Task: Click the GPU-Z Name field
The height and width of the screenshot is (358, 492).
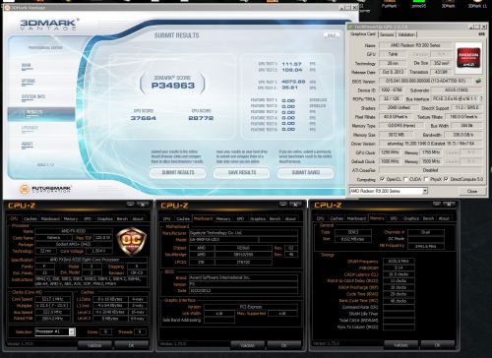Action: [x=415, y=45]
